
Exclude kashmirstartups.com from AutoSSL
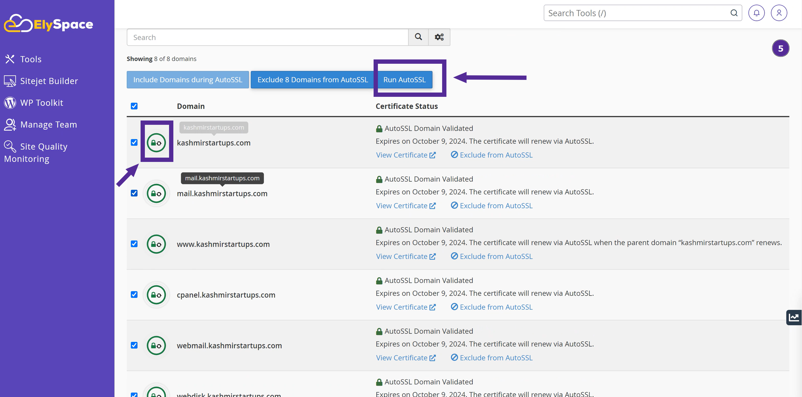click(492, 155)
